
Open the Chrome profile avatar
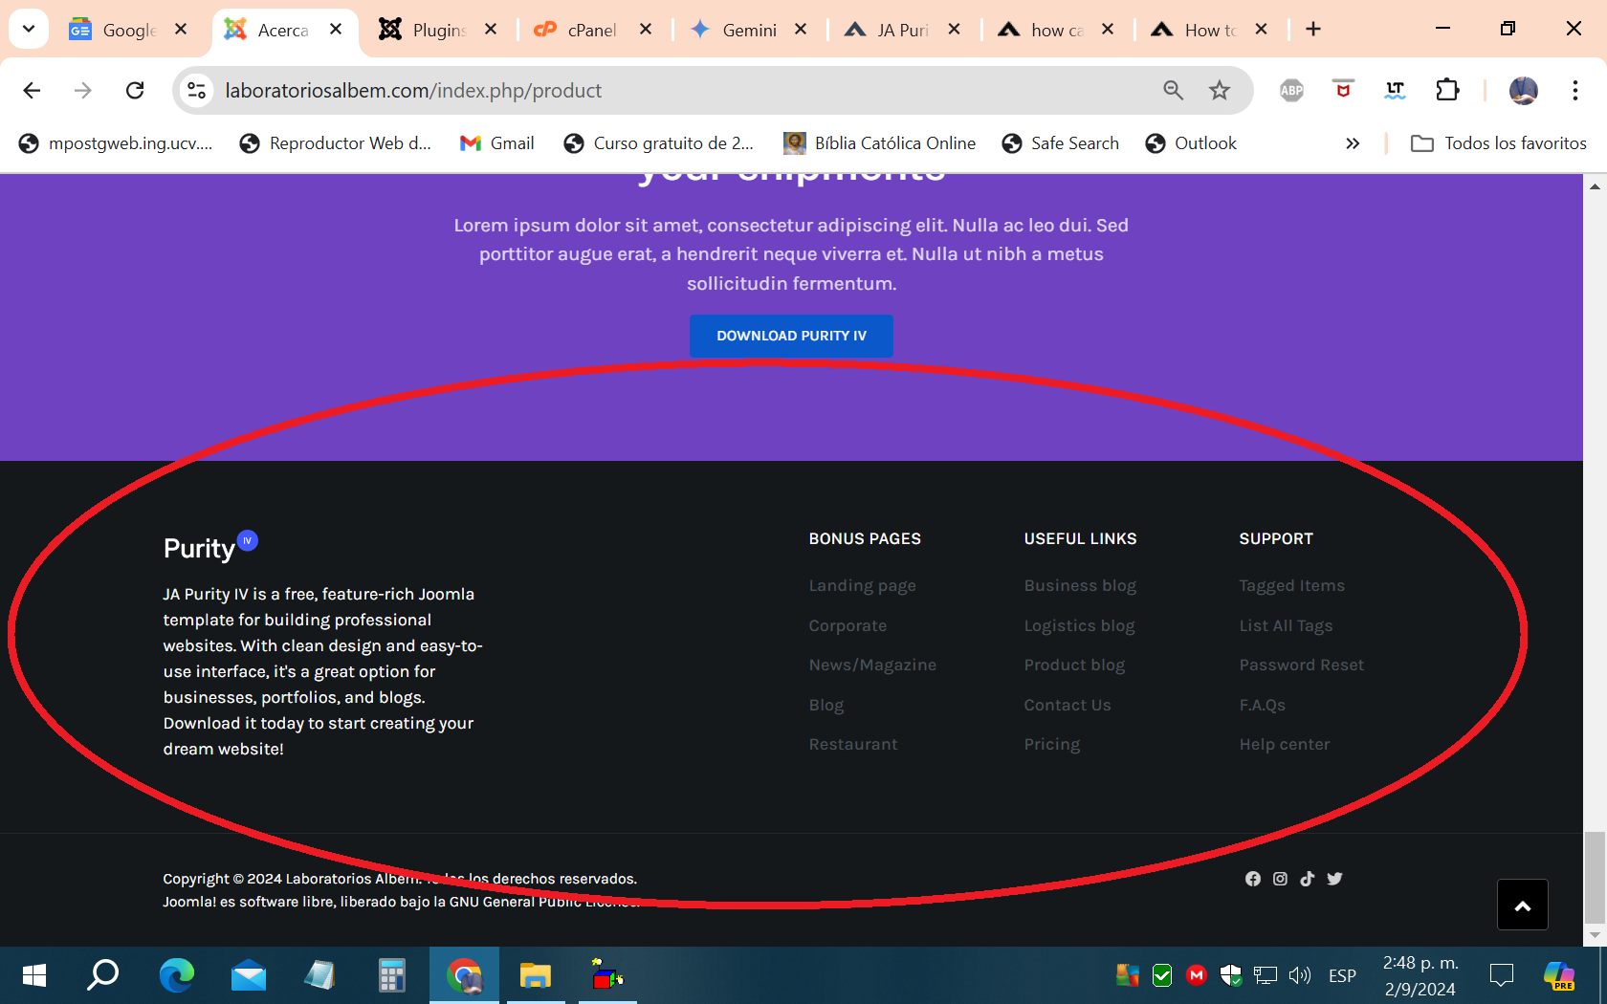1523,90
